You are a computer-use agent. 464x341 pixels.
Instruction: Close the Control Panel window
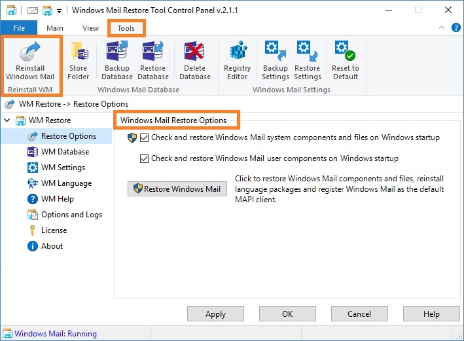[448, 10]
